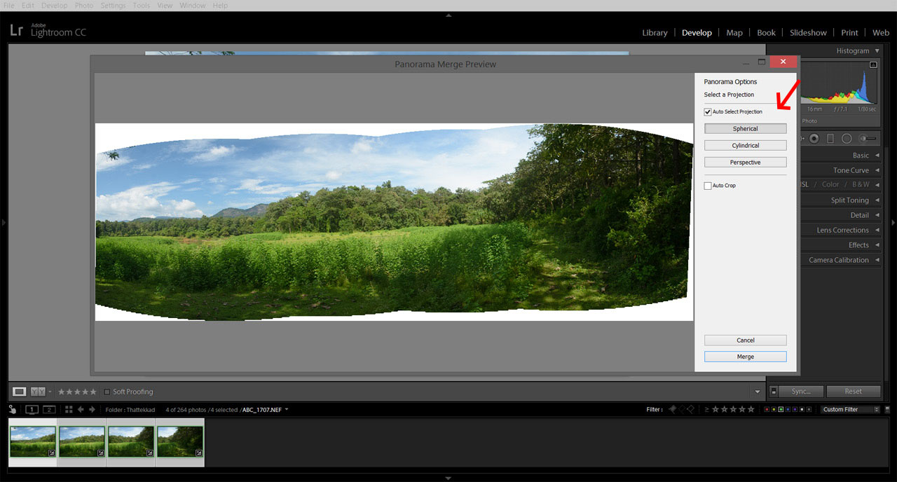Viewport: 897px width, 482px height.
Task: Open the grid view icon near filmstrip
Action: [x=69, y=409]
